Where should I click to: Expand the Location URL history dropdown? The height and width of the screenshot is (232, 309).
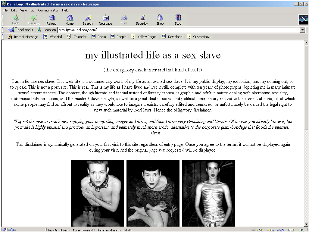pos(303,30)
